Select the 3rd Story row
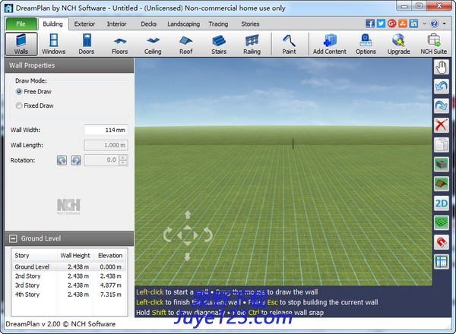The width and height of the screenshot is (456, 334). click(69, 285)
